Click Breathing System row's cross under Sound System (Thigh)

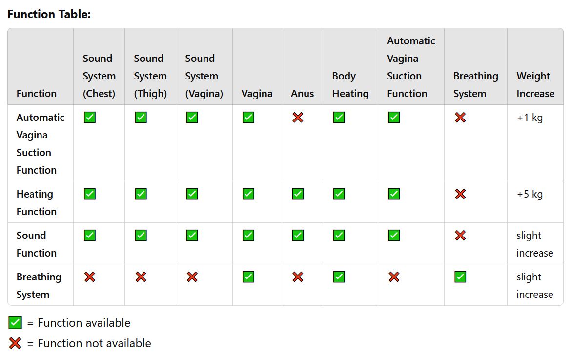coord(141,277)
